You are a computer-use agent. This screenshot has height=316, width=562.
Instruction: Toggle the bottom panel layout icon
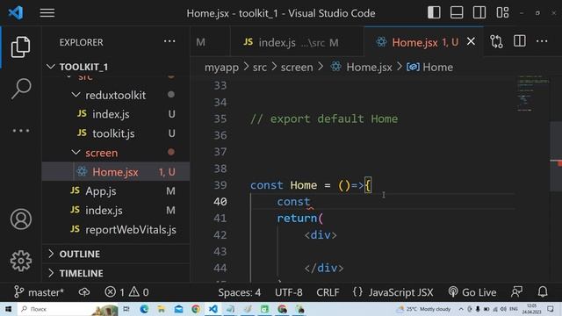457,12
